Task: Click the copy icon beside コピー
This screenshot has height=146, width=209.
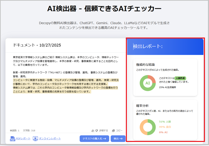Action: (113, 130)
